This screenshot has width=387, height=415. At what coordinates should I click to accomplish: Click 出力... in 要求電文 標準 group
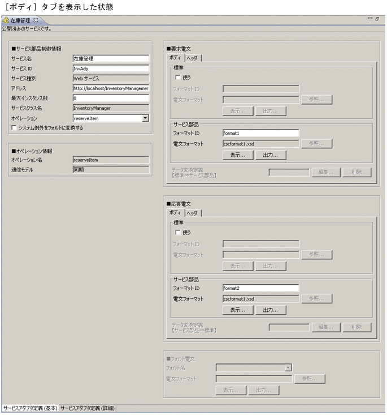tap(271, 111)
